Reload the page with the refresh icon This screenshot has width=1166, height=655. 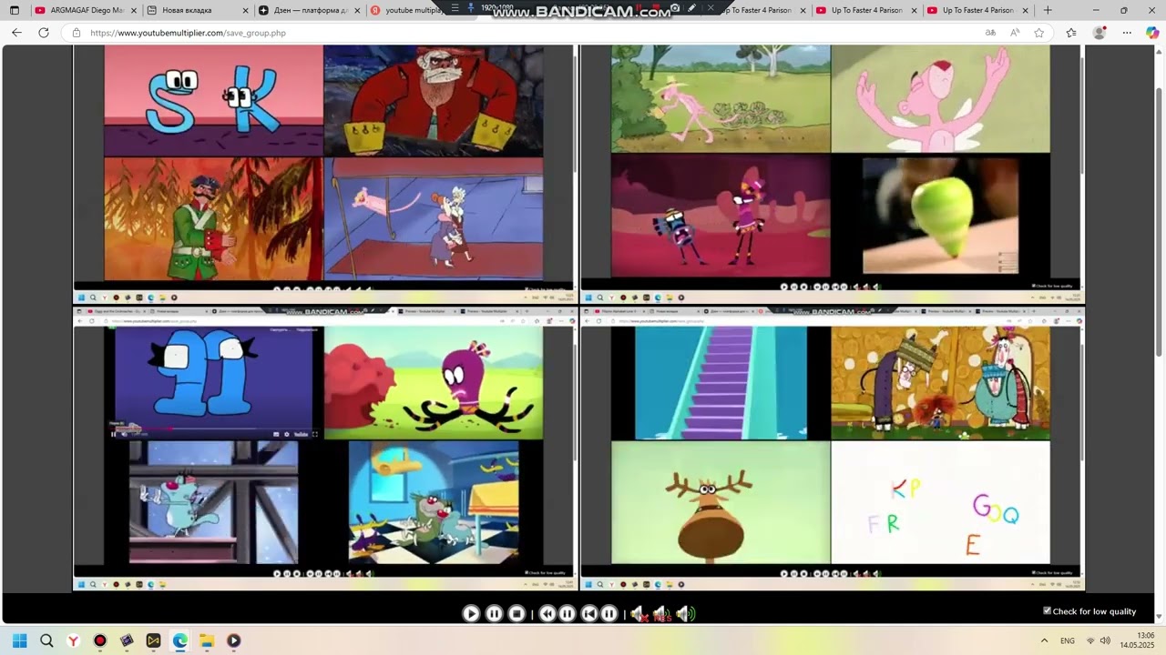44,33
